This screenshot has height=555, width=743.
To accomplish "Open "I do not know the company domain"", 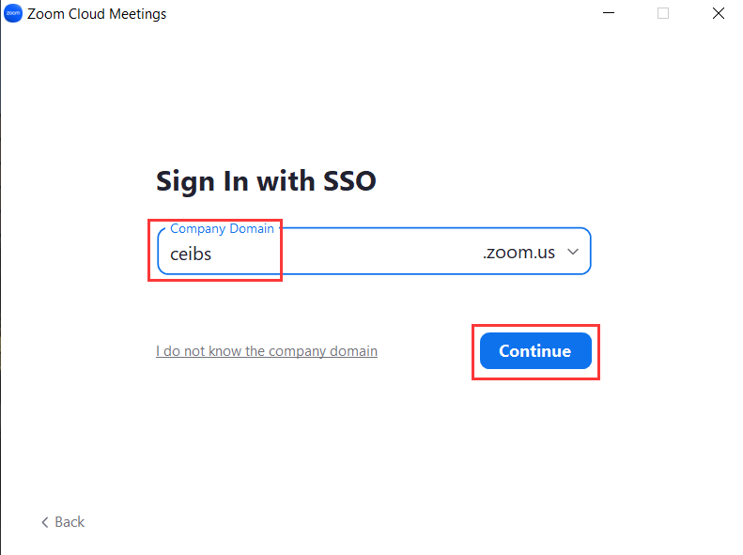I will [267, 351].
